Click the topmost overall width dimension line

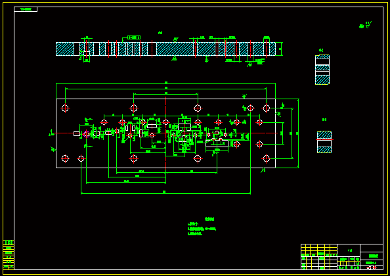pyautogui.click(x=165, y=83)
